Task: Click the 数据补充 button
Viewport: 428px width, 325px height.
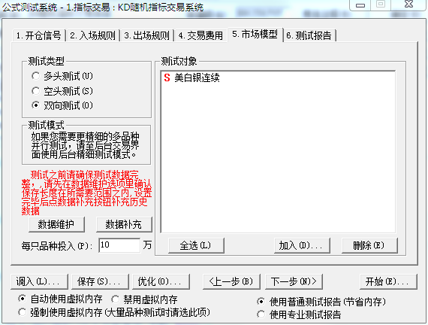Action: tap(124, 225)
